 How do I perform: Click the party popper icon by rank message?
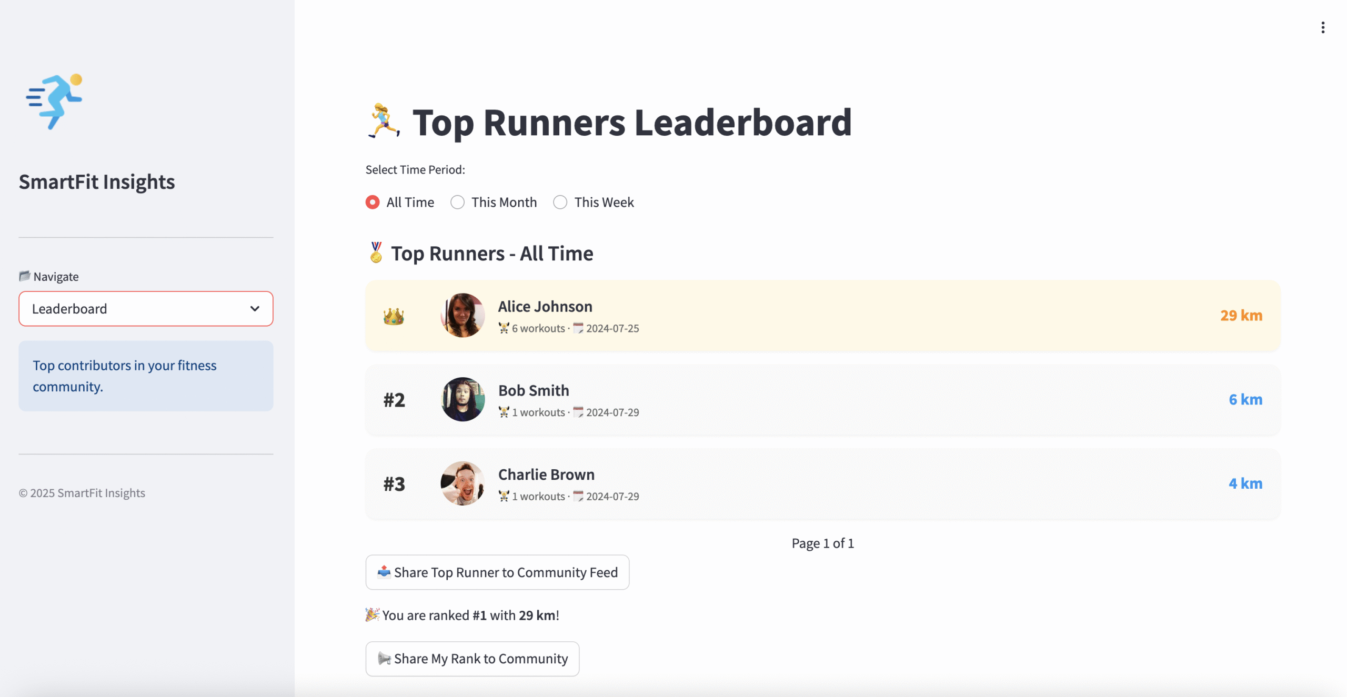tap(373, 614)
